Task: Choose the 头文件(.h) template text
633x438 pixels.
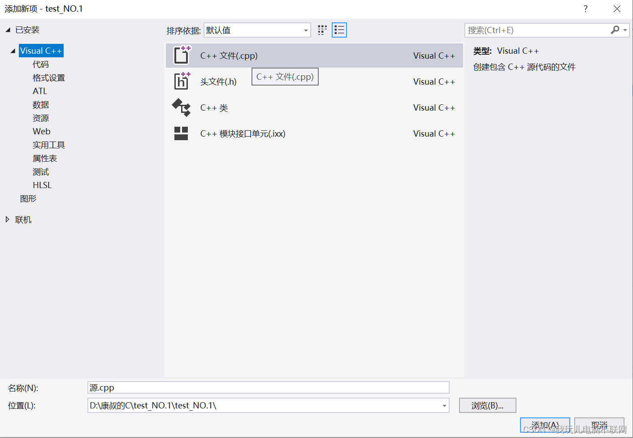Action: (x=218, y=82)
